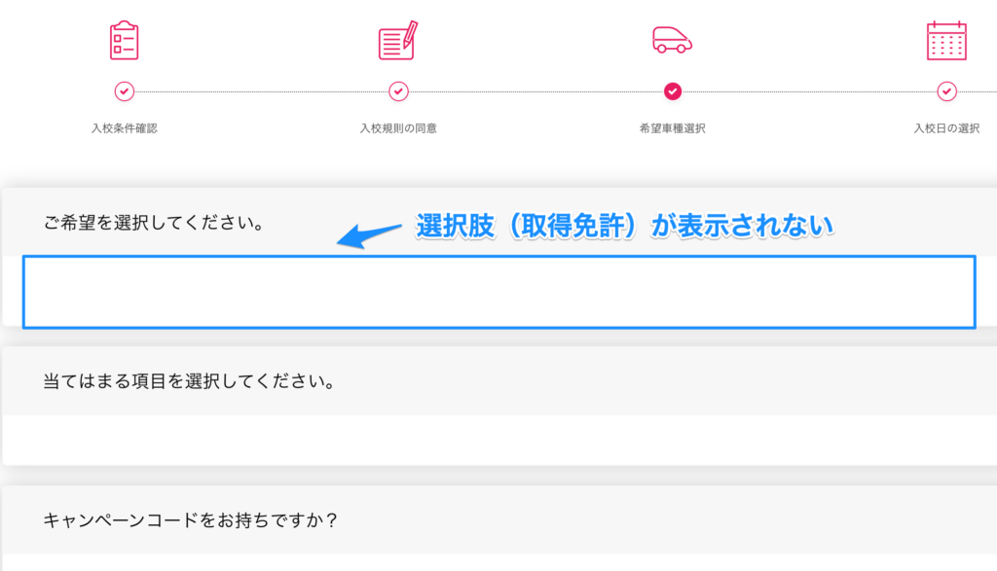The height and width of the screenshot is (571, 997).
Task: Click the キャンペーンコードをお持ちですか？ header
Action: (191, 520)
